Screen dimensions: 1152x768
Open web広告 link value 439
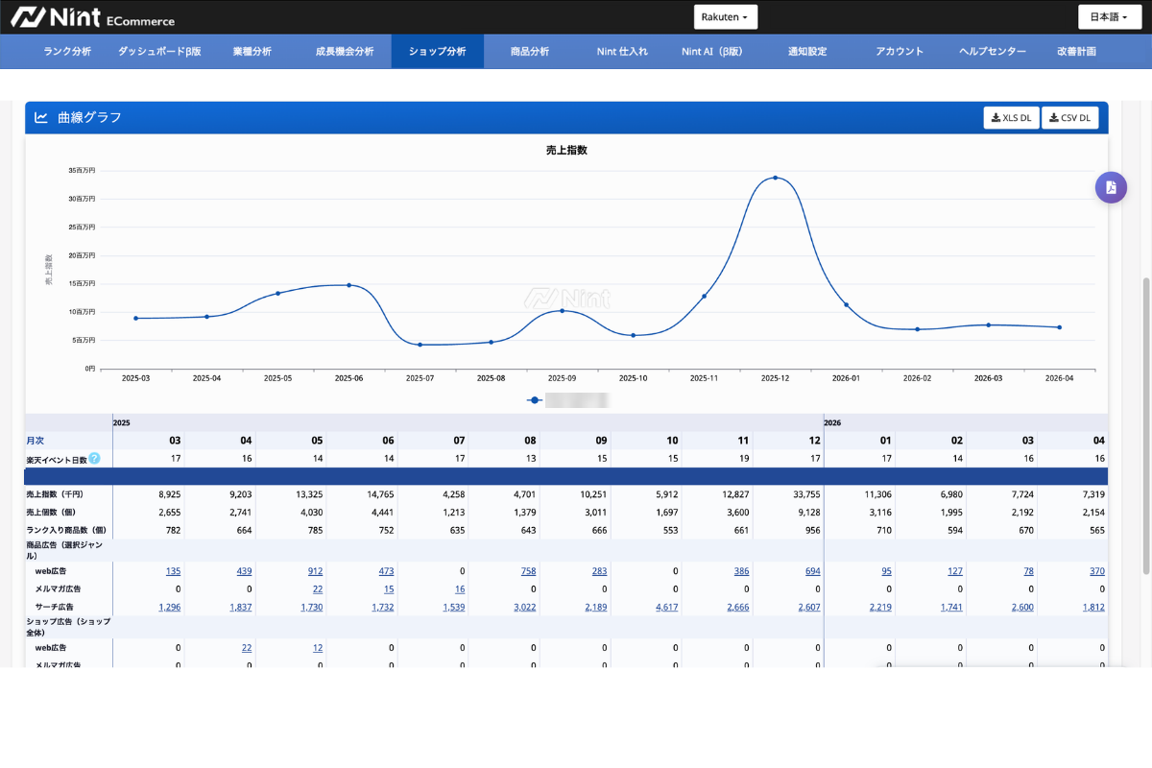[x=244, y=571]
